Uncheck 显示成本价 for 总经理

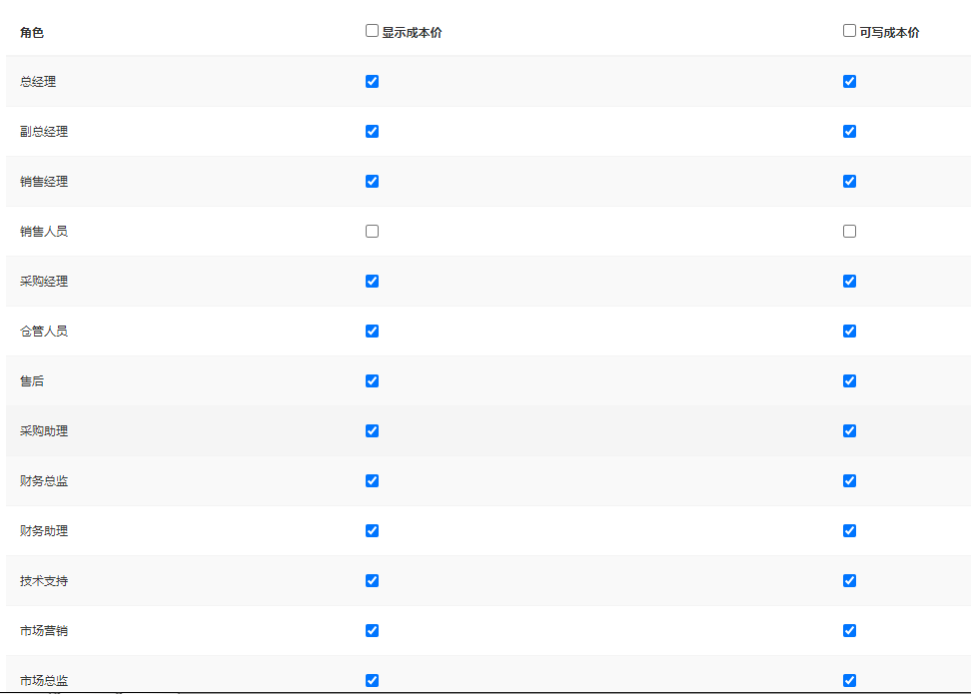[372, 81]
